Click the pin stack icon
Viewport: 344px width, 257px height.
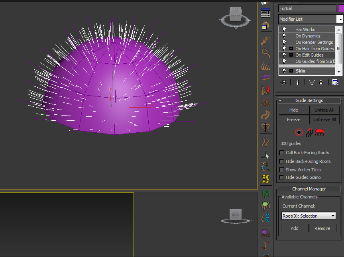click(284, 82)
